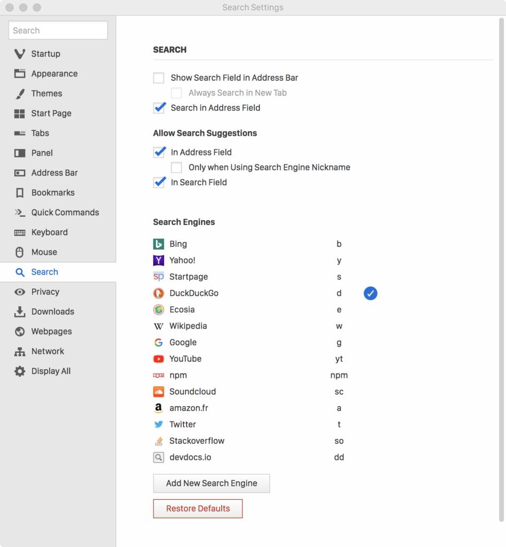Click the settings Search input field

click(58, 30)
